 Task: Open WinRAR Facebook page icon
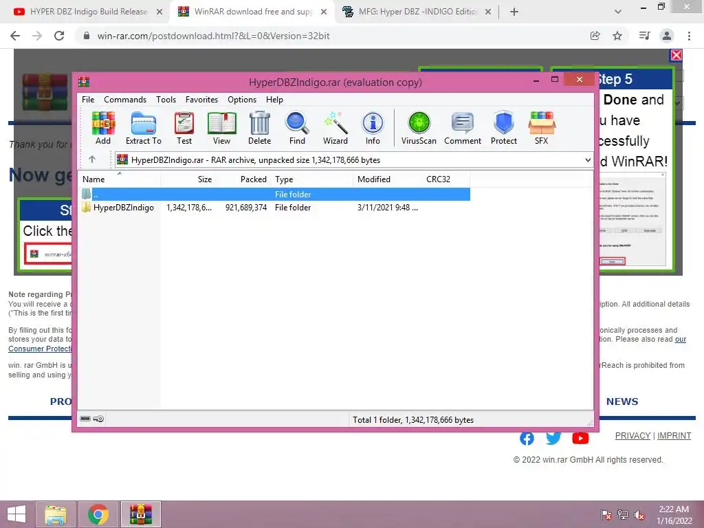click(527, 438)
